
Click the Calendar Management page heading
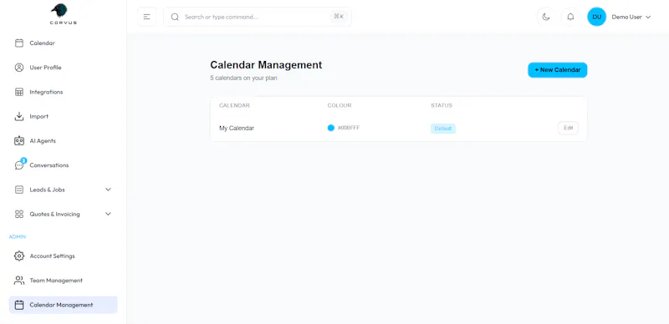coord(266,65)
